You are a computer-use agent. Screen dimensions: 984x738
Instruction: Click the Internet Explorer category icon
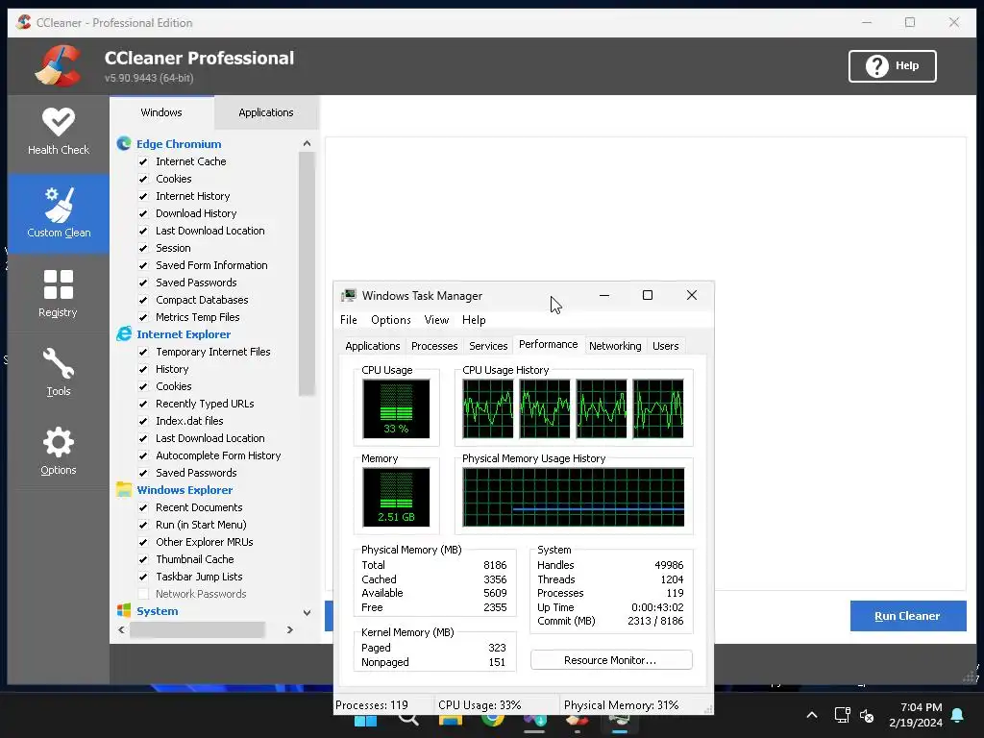(x=124, y=333)
